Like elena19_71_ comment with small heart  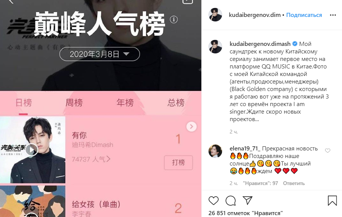(x=328, y=150)
